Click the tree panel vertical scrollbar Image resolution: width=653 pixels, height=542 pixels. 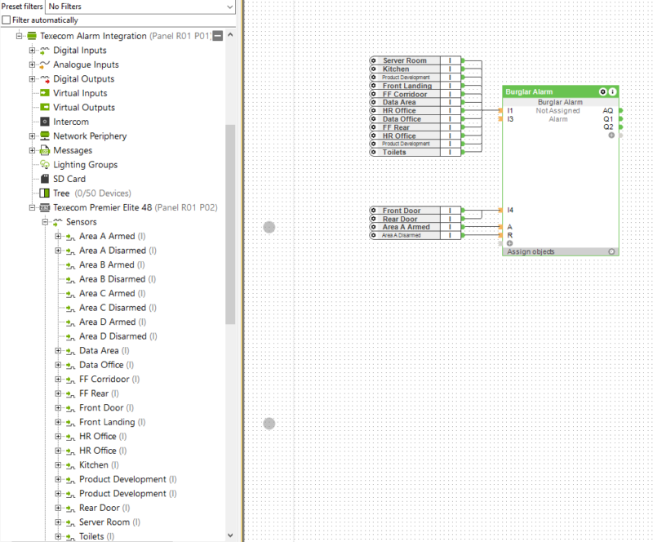[230, 220]
